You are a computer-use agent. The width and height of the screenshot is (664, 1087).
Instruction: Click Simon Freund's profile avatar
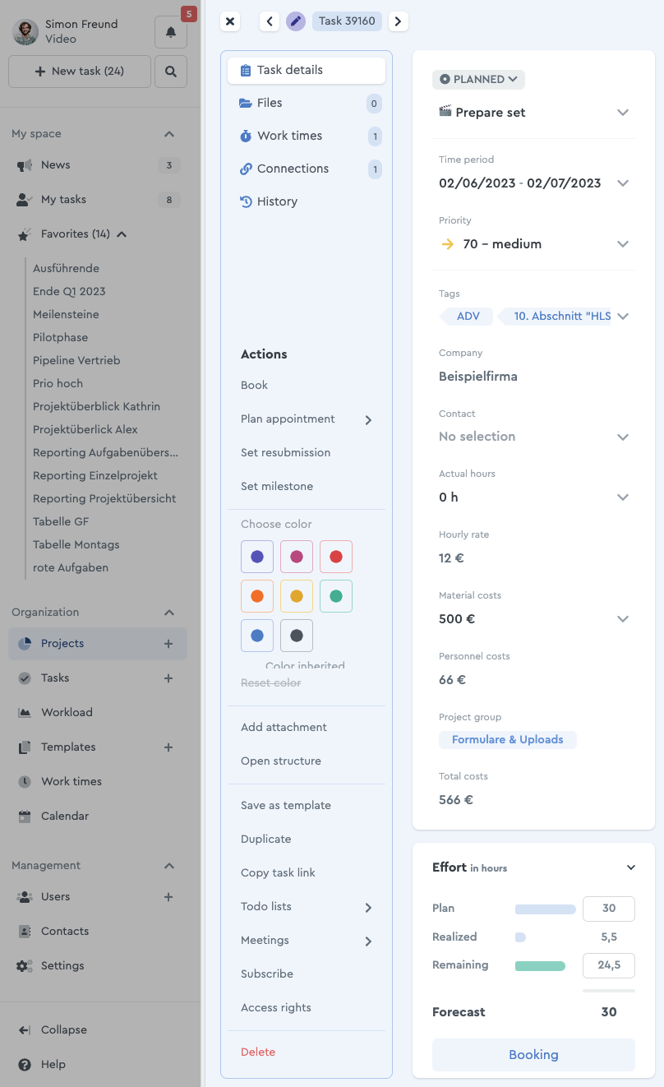tap(25, 32)
